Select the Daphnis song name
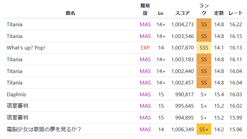Image resolution: width=247 pixels, height=139 pixels. (17, 95)
